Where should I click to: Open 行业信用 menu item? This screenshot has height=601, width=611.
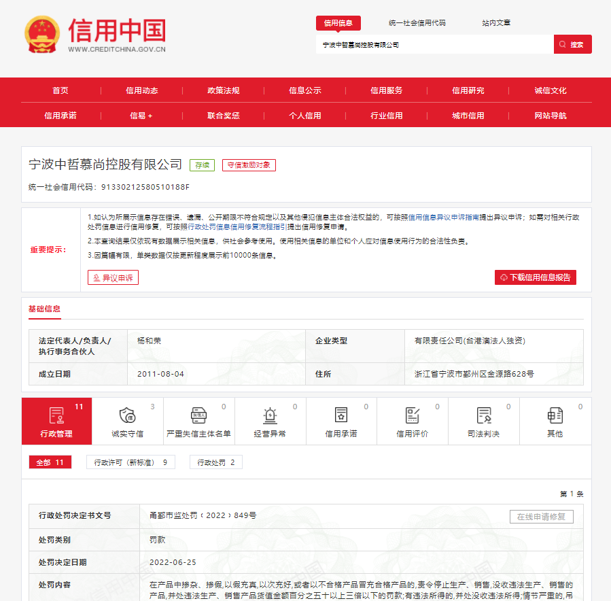click(x=387, y=116)
